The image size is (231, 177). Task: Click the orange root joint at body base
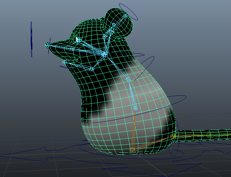[x=133, y=150]
